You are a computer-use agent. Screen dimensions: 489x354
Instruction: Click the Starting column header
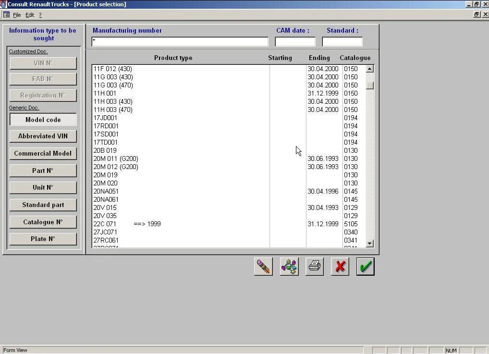tap(280, 58)
